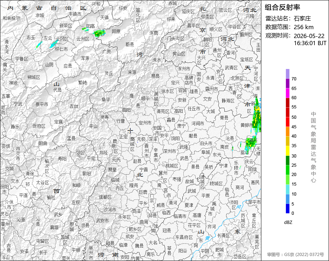Screen dimensions: 329x261
Task: Click the 昔阳 map label
Action: pyautogui.click(x=87, y=174)
